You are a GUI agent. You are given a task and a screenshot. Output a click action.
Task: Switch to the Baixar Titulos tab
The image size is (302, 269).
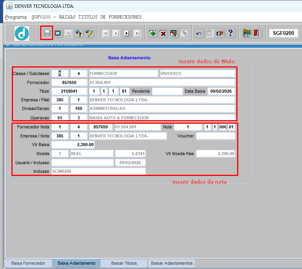(124, 263)
